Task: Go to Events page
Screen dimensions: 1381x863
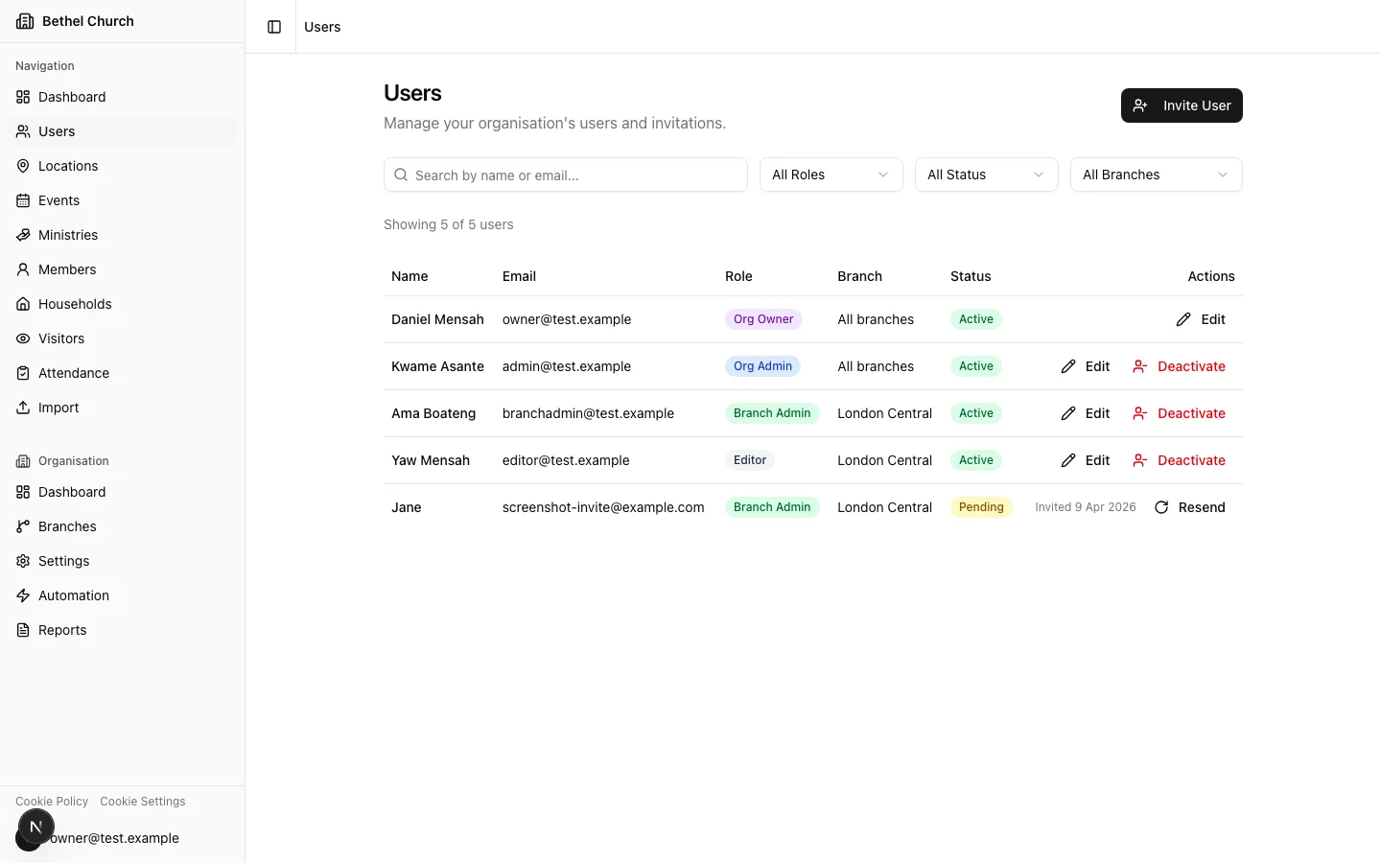Action: pos(122,200)
